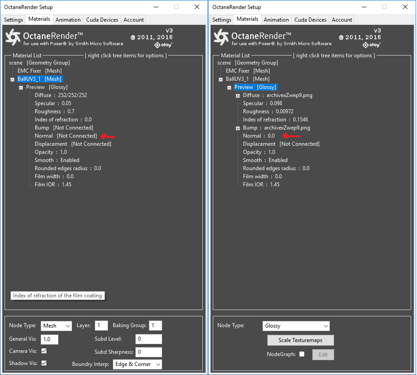This screenshot has width=417, height=375.
Task: Select Roughness 0.7 row
Action: [55, 111]
